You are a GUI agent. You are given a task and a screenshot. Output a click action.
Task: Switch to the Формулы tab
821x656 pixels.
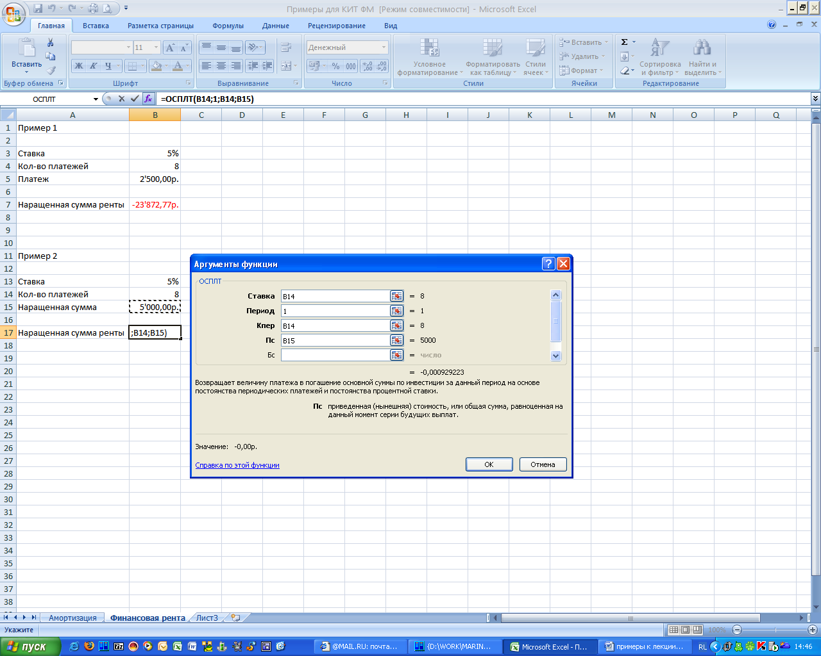228,26
